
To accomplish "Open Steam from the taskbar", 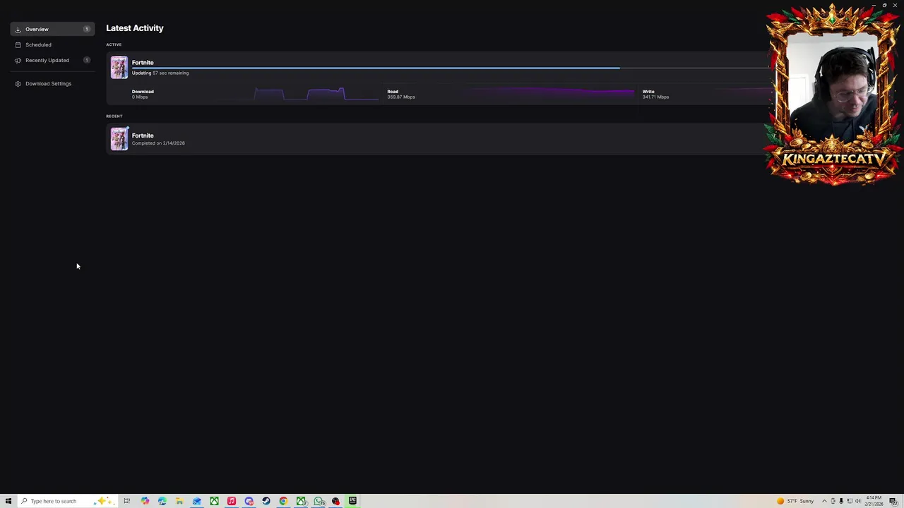I will pos(266,501).
